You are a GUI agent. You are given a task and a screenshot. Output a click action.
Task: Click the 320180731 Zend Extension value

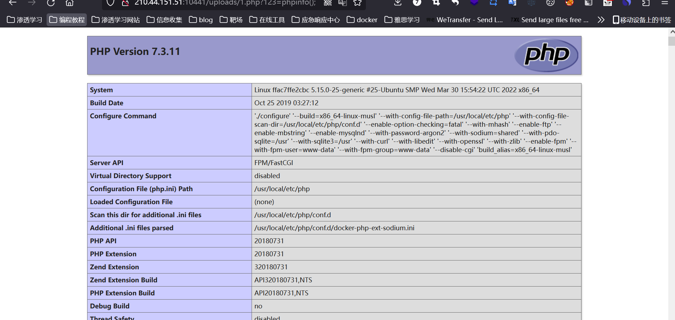(x=271, y=267)
